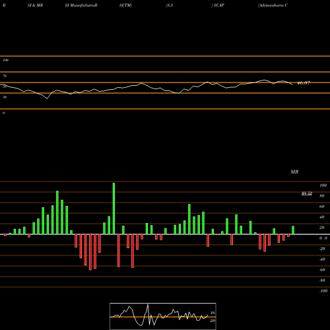Click the MR histogram title label
The width and height of the screenshot is (330, 330).
294,172
